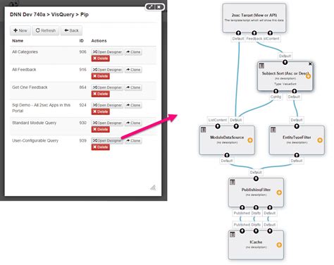The image size is (334, 265).
Task: Click PublishingFilter Published input endpoint
Action: tap(242, 207)
